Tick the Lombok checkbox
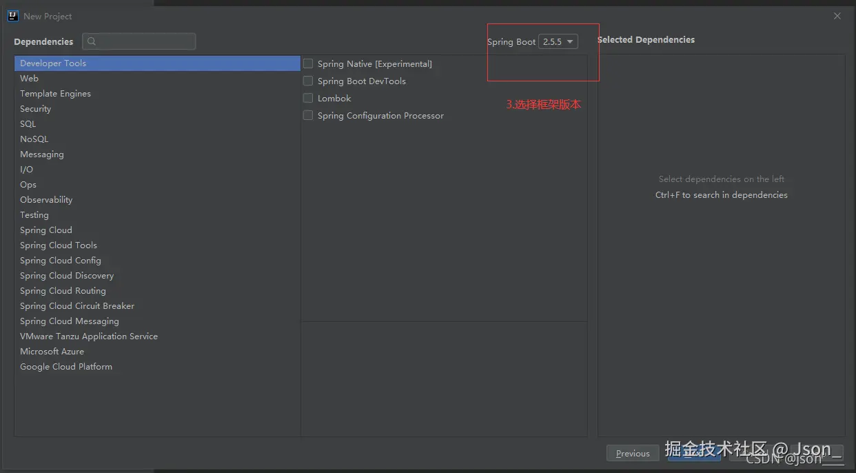This screenshot has width=856, height=473. [x=308, y=98]
